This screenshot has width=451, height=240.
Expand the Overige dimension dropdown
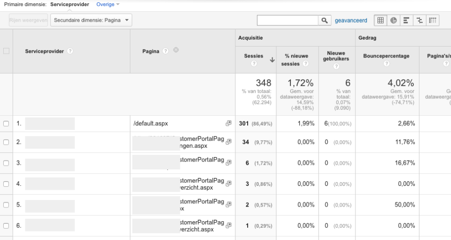tap(108, 4)
